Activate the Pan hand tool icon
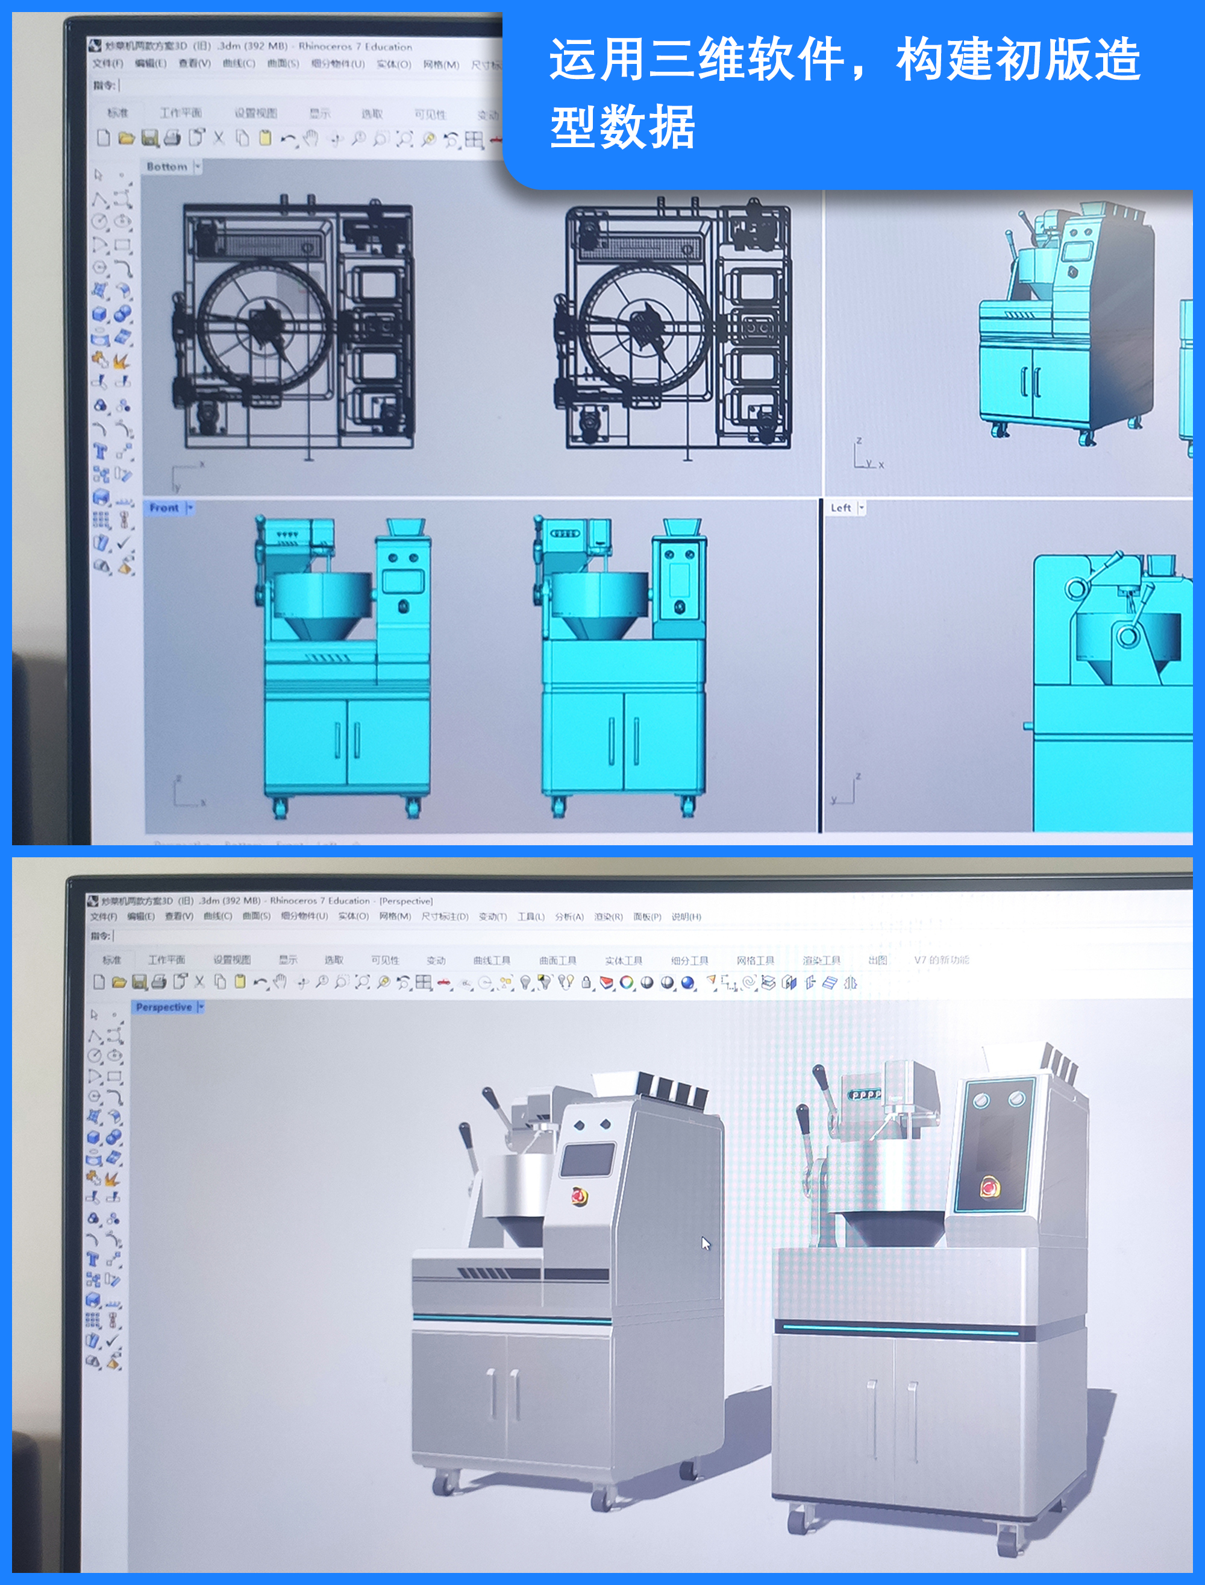This screenshot has width=1205, height=1585. (280, 982)
